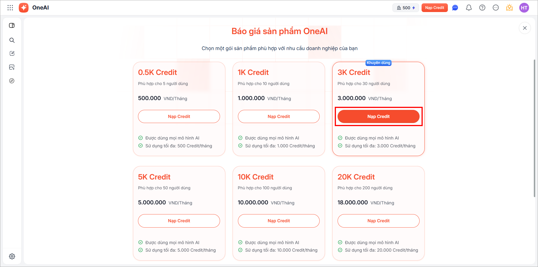Click the more options circle icon
This screenshot has height=267, width=538.
coord(495,8)
